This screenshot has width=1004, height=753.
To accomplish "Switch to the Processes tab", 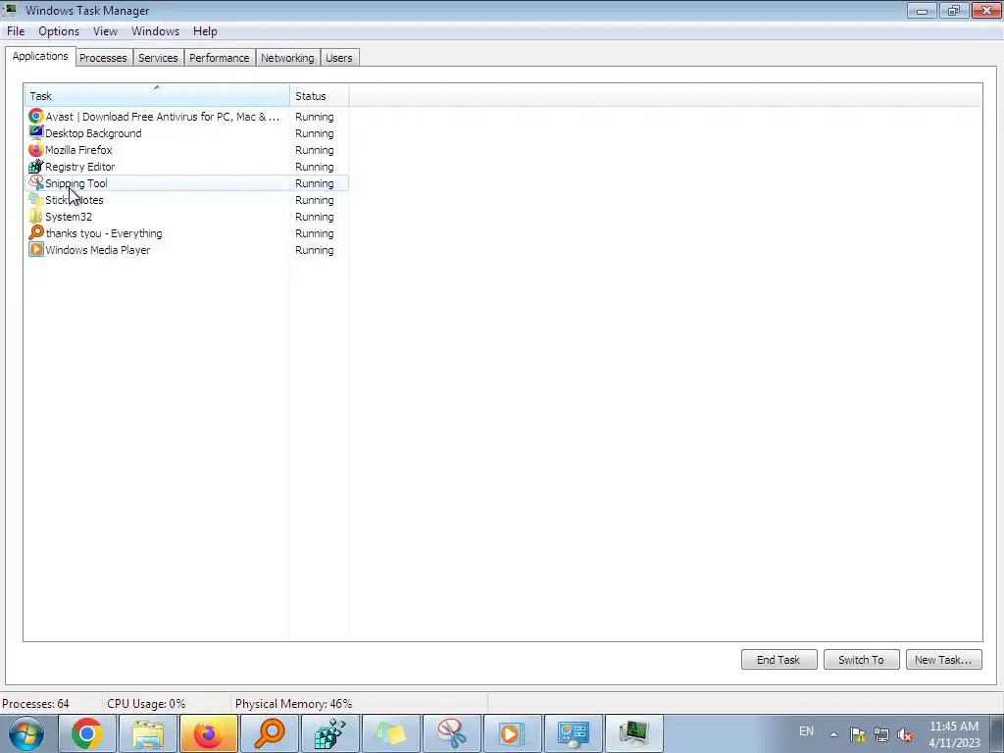I will pyautogui.click(x=103, y=58).
